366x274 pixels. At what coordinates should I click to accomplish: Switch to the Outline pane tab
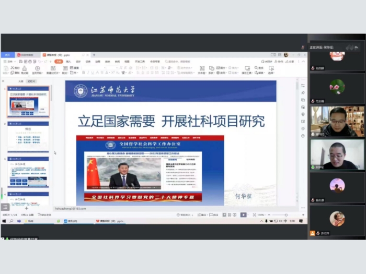pos(21,81)
